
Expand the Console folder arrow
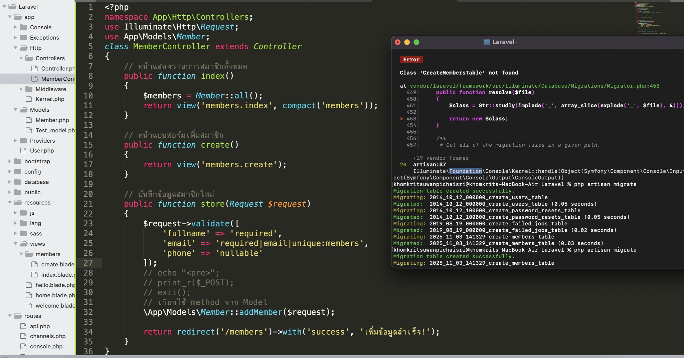pyautogui.click(x=15, y=27)
